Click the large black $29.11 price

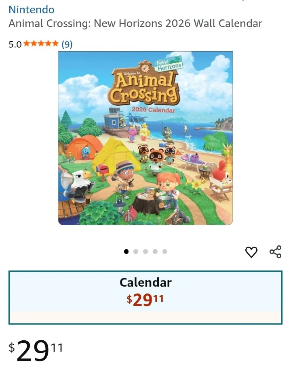point(36,350)
